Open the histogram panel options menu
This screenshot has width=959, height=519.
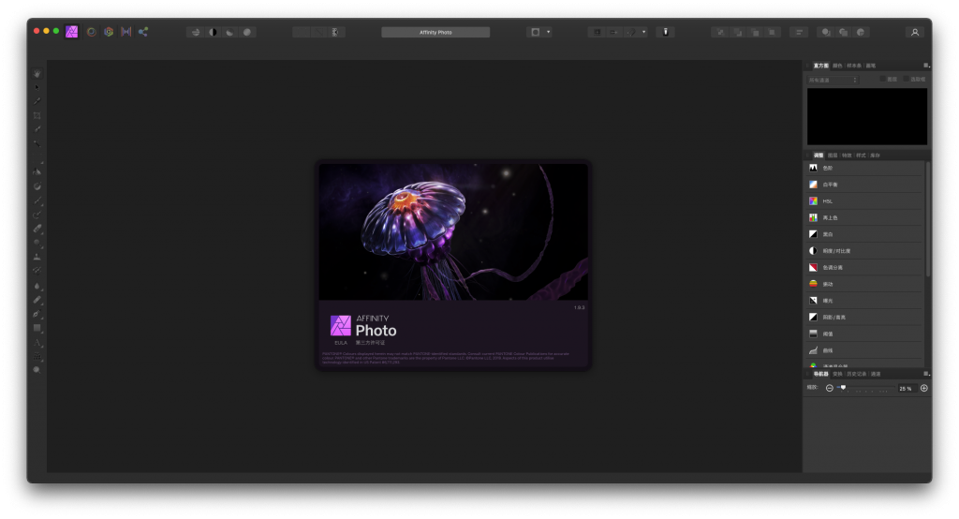(x=926, y=66)
